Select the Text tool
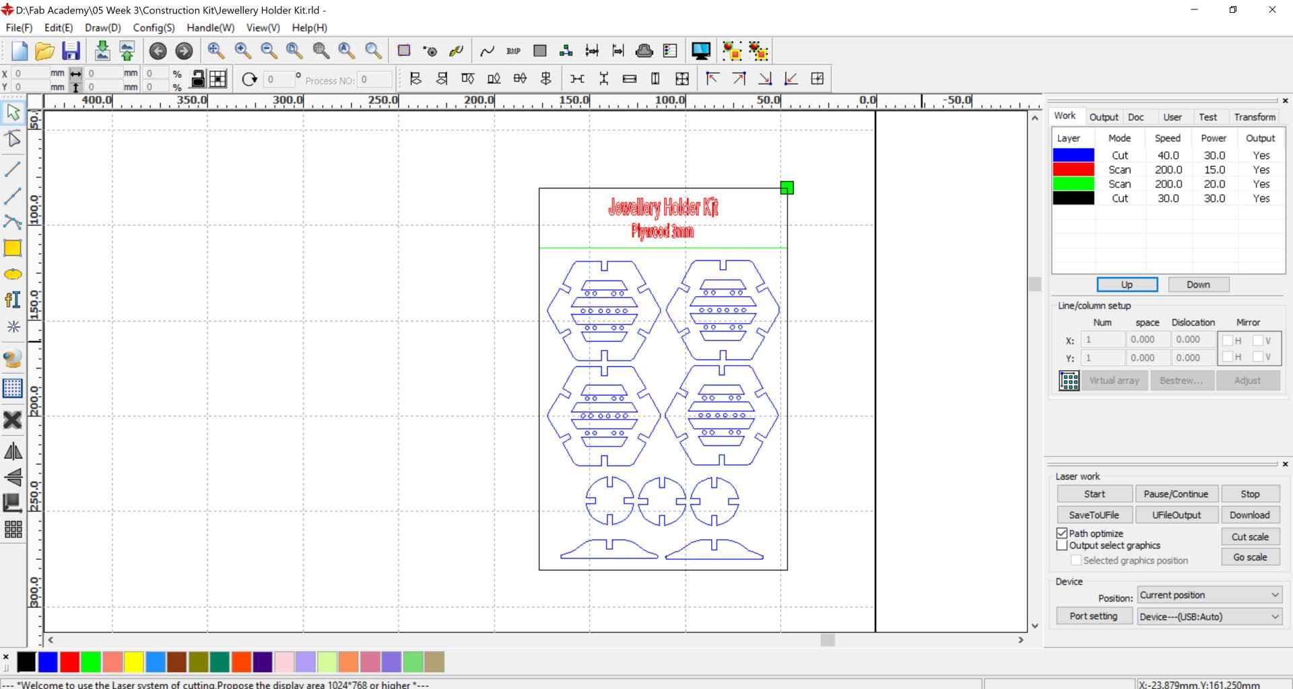The image size is (1293, 689). coord(13,299)
